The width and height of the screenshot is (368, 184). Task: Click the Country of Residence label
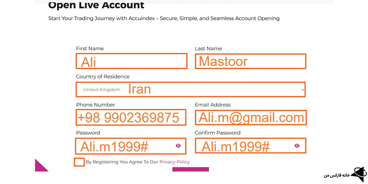coord(103,77)
